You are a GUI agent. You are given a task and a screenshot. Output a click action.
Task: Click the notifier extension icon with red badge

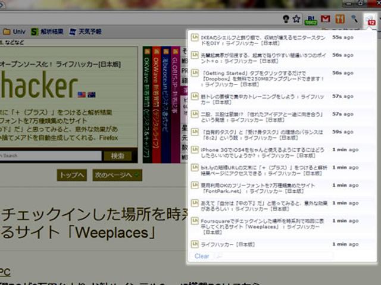370,20
